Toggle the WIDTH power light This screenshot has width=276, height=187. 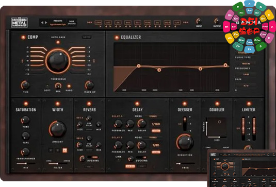pyautogui.click(x=58, y=104)
